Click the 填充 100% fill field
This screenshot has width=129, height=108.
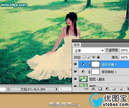[x=124, y=57]
